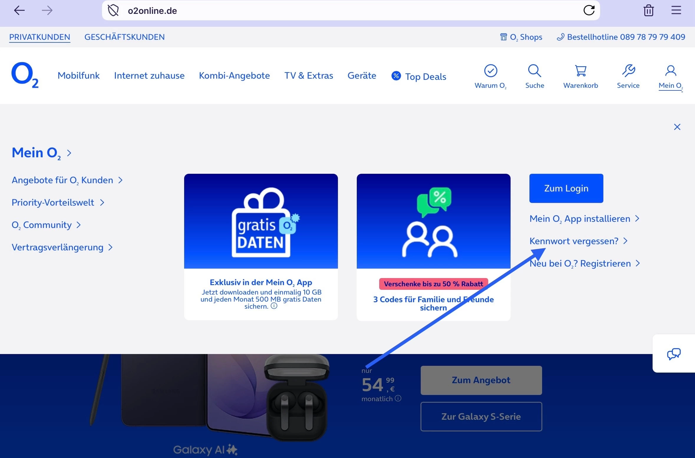Image resolution: width=695 pixels, height=458 pixels.
Task: Click the Warum O2 checkmark icon
Action: [491, 71]
